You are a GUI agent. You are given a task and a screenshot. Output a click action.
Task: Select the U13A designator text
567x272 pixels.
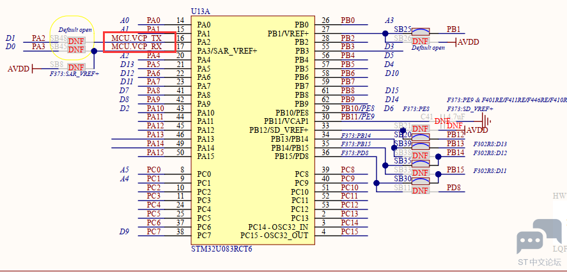tap(200, 11)
